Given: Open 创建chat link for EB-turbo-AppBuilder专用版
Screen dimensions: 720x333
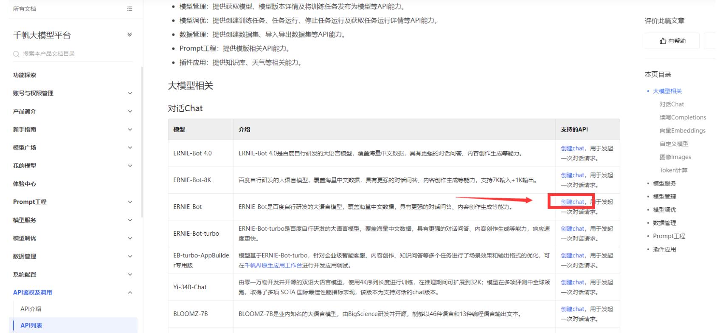Looking at the screenshot, I should [572, 256].
